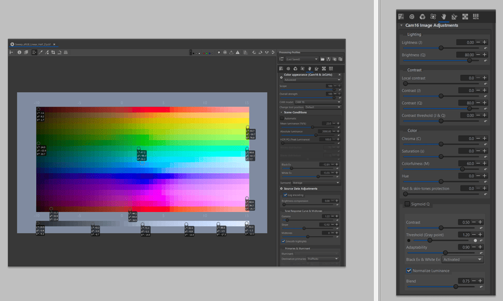Collapse the Cam16 Image Adjustments section
The image size is (503, 301).
pos(401,25)
